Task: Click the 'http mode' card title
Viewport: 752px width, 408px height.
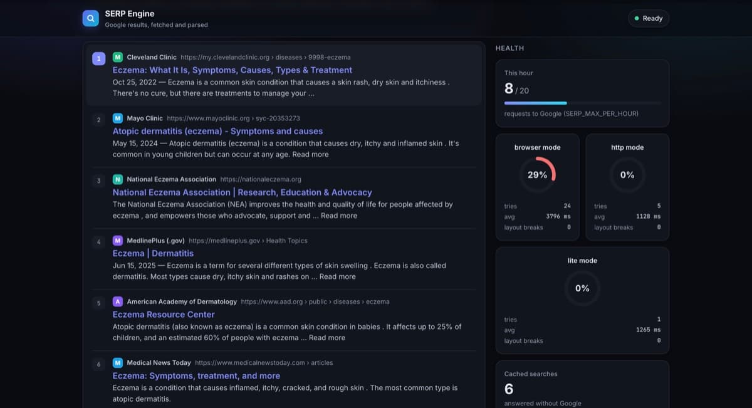Action: pos(627,147)
